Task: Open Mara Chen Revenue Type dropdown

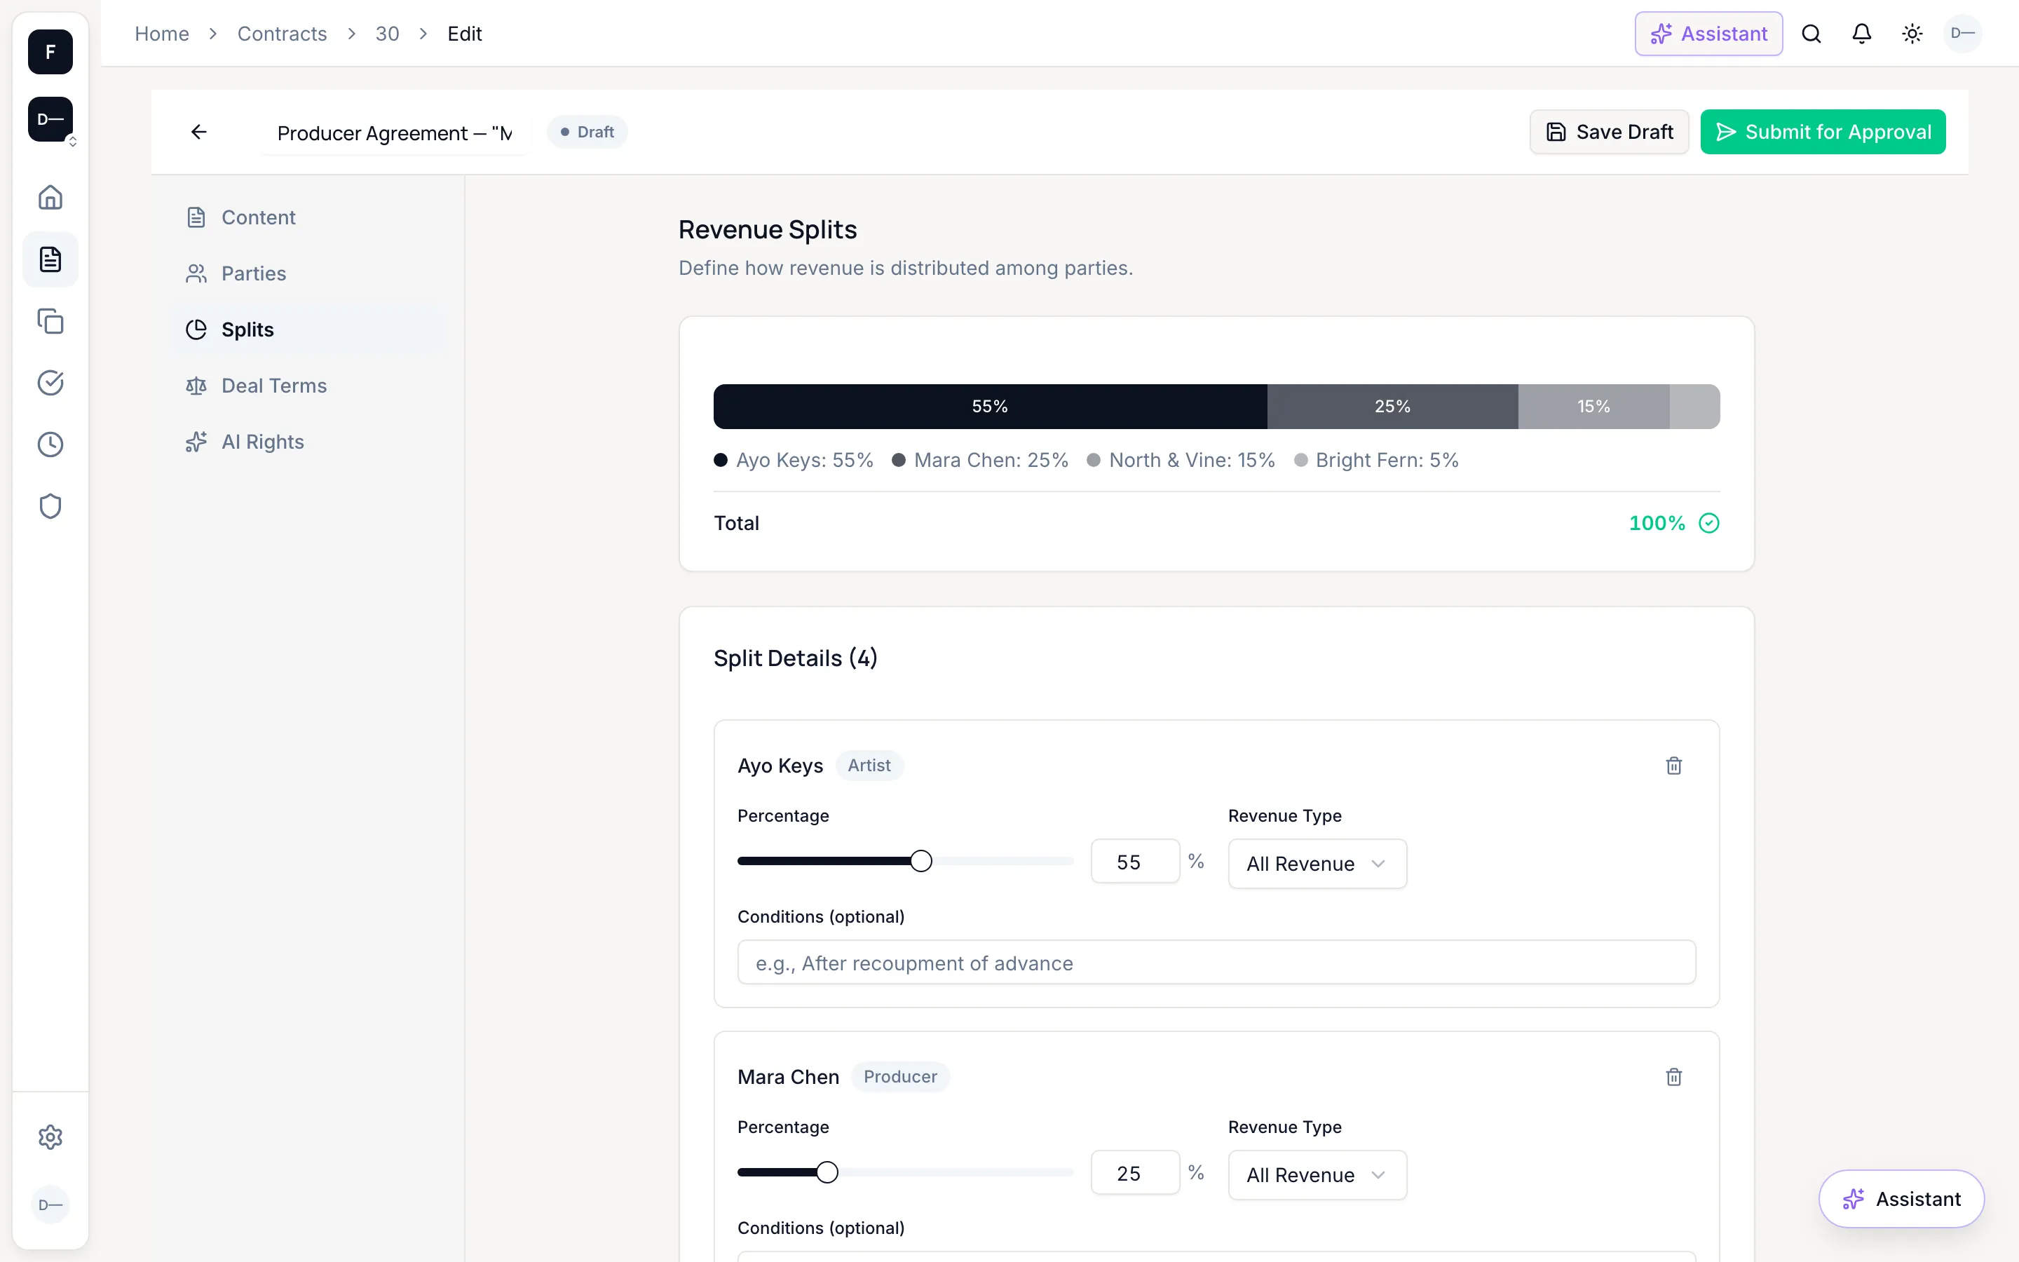Action: 1317,1175
